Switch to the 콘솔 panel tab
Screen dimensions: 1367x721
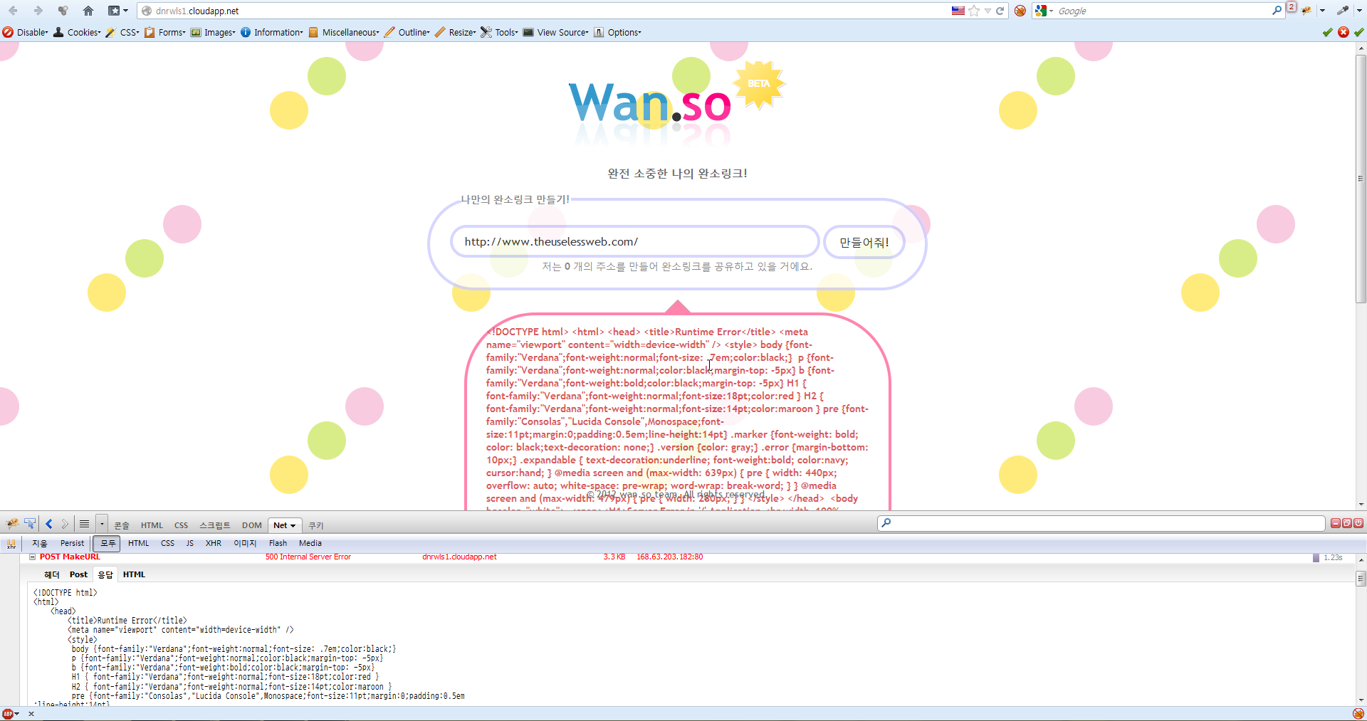point(122,525)
